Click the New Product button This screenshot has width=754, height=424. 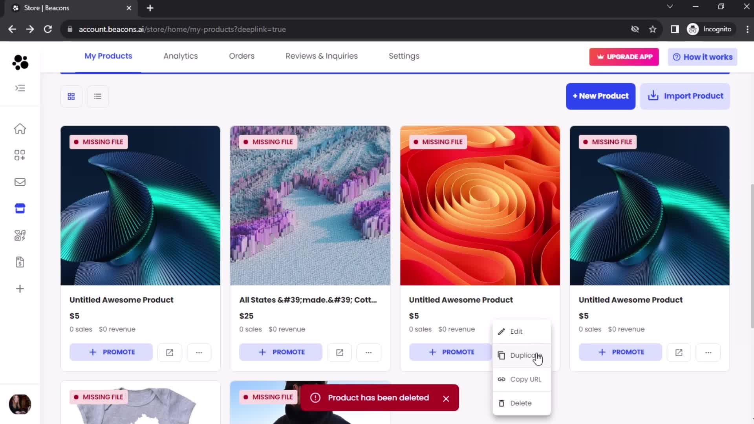(x=601, y=96)
